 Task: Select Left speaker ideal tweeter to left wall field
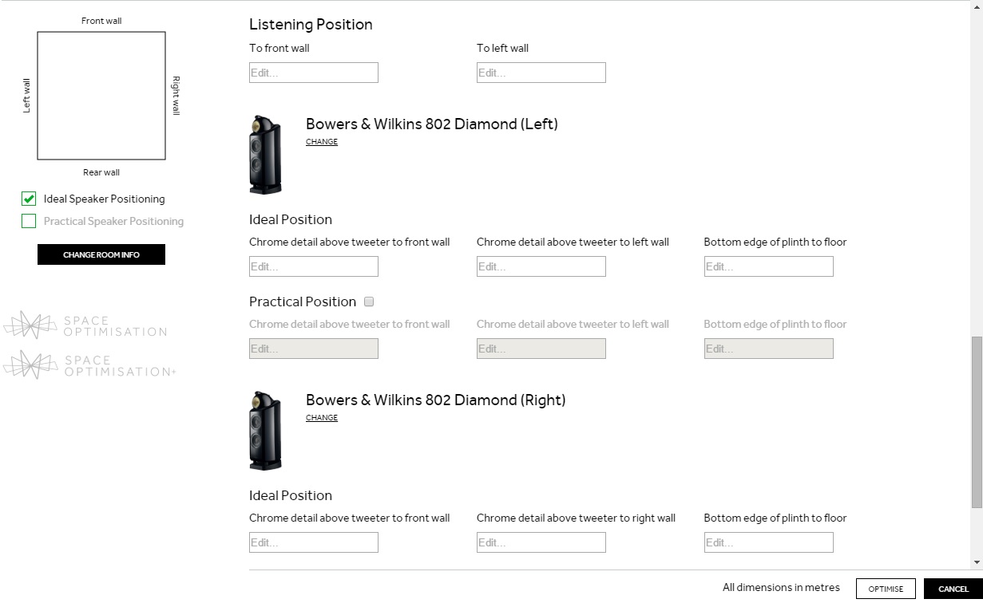coord(541,266)
